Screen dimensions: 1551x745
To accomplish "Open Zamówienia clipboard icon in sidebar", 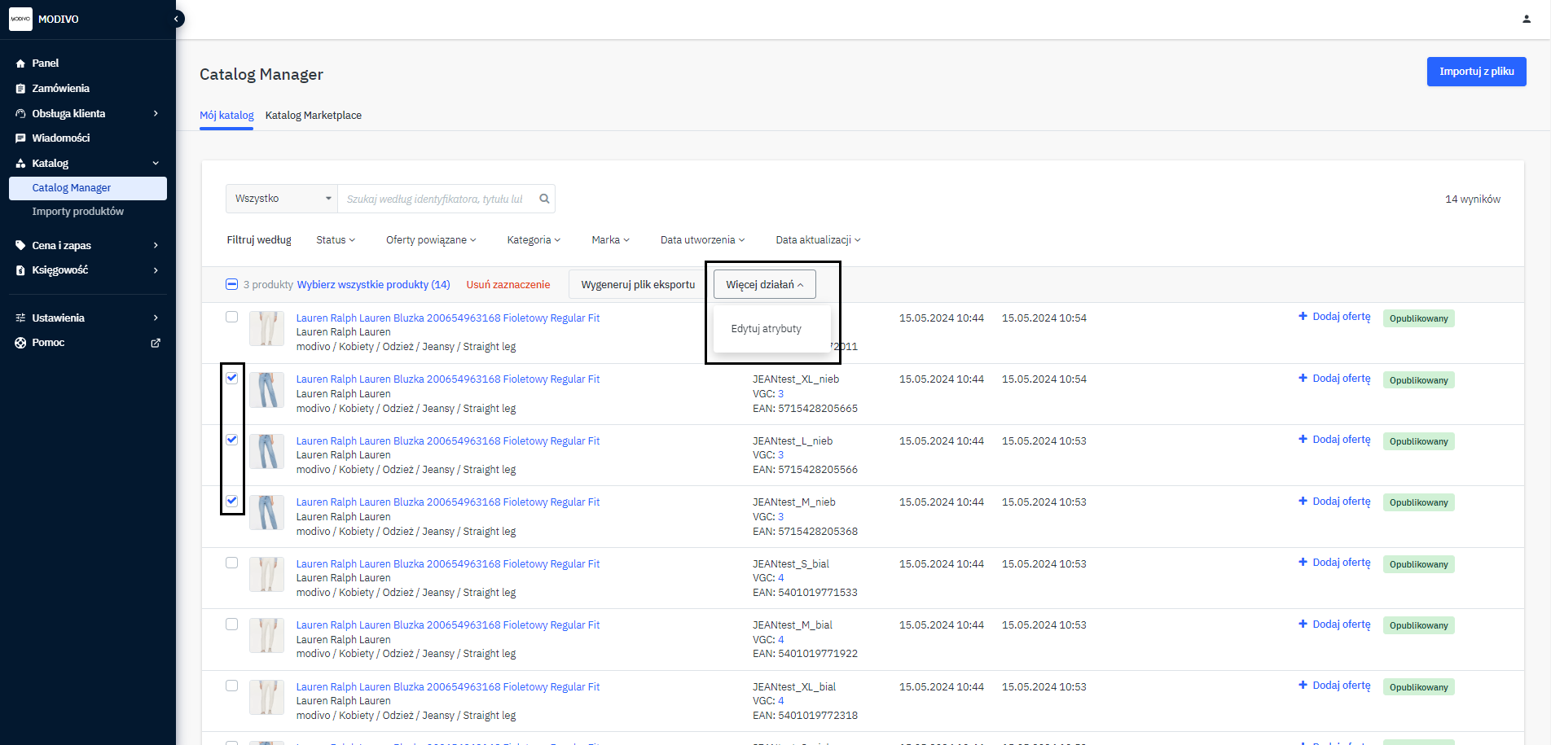I will click(x=21, y=89).
